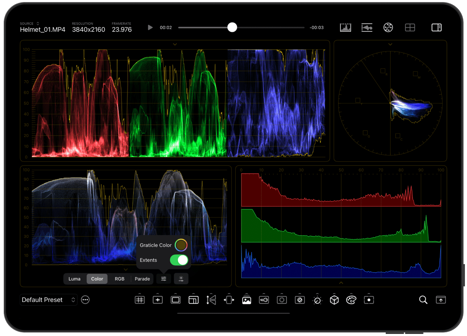Open the Default Preset dropdown
Screen dimensions: 467x336
48,300
